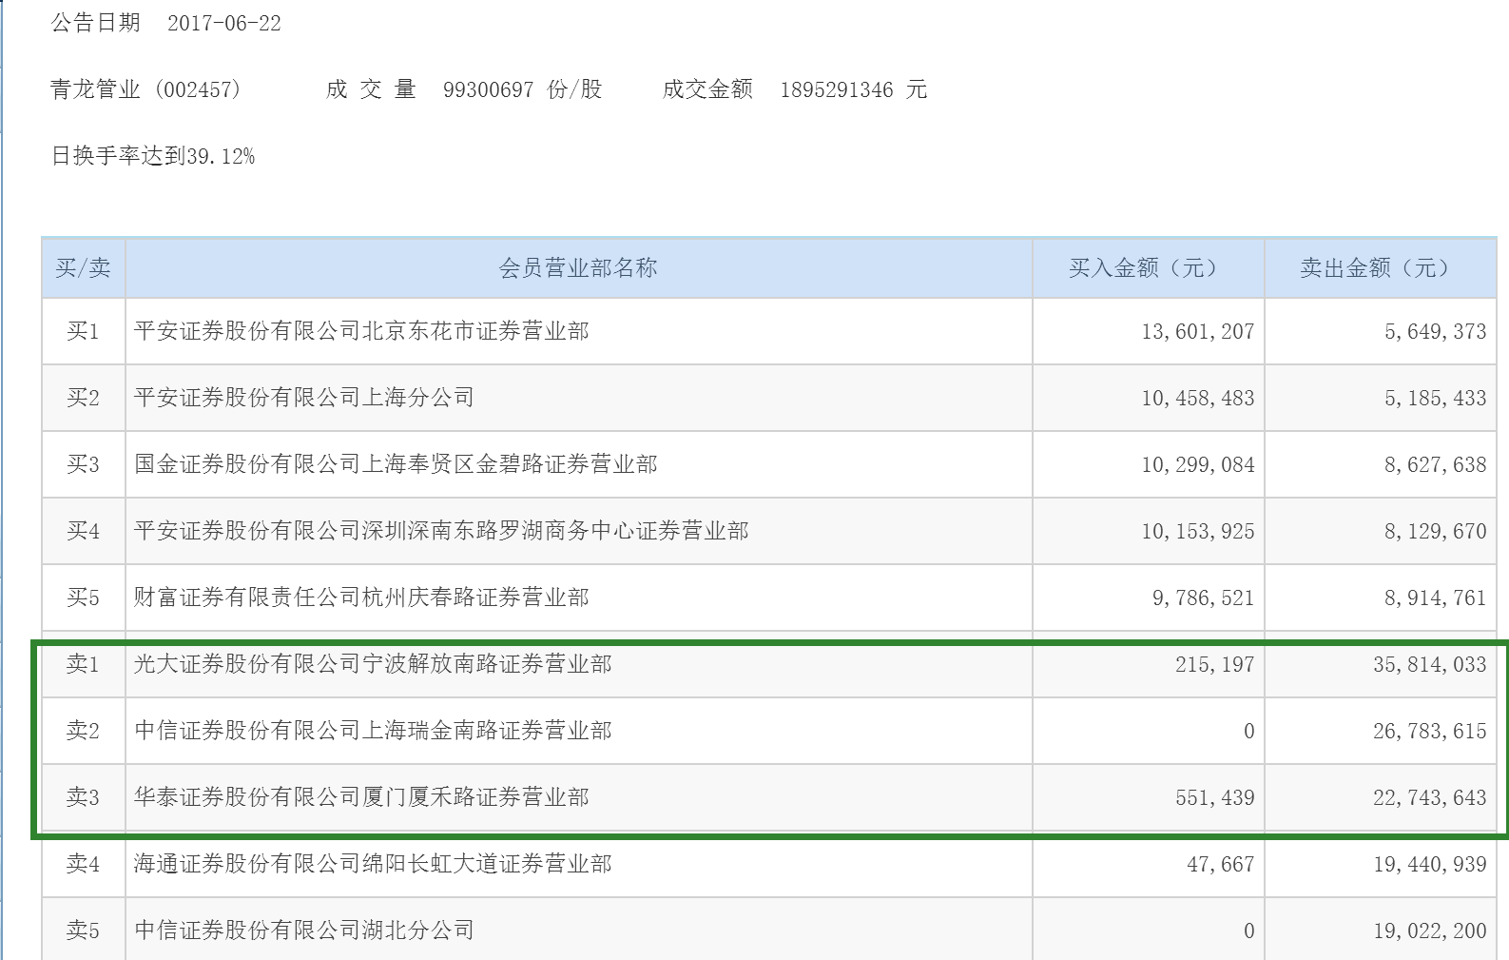This screenshot has width=1509, height=960.
Task: Select the 买2 row label
Action: (84, 398)
